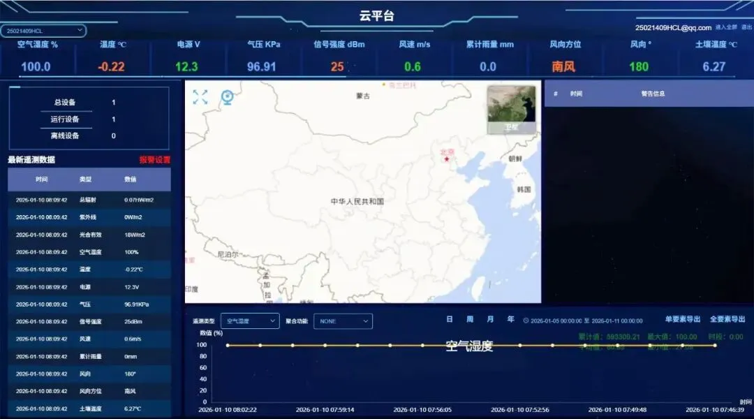Click chart axis label 2026-01-10 07:46:39
Image resolution: width=754 pixels, height=419 pixels.
(715, 410)
